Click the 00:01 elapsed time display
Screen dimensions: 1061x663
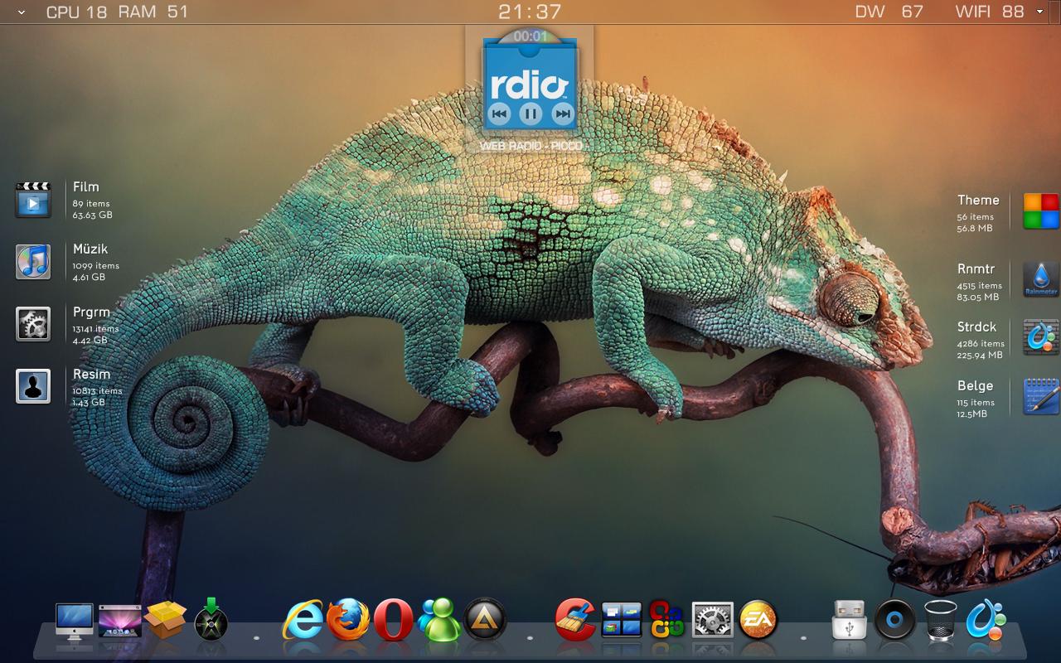tap(530, 36)
